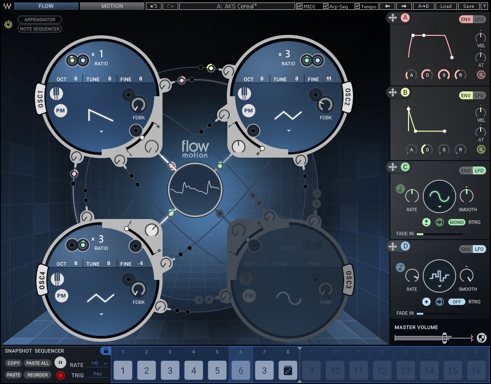Viewport: 491px width, 384px height.
Task: Click the PASTE ALL button
Action: point(38,363)
